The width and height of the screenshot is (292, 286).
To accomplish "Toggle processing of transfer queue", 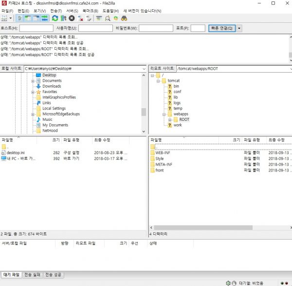I will click(63, 19).
